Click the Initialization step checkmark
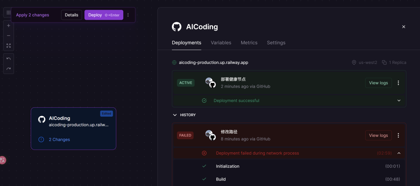Viewport: 420px width, 186px height. (204, 166)
